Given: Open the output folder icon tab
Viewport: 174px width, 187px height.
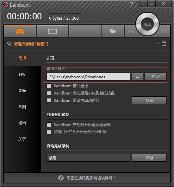Looking at the screenshot, I should point(113,31).
